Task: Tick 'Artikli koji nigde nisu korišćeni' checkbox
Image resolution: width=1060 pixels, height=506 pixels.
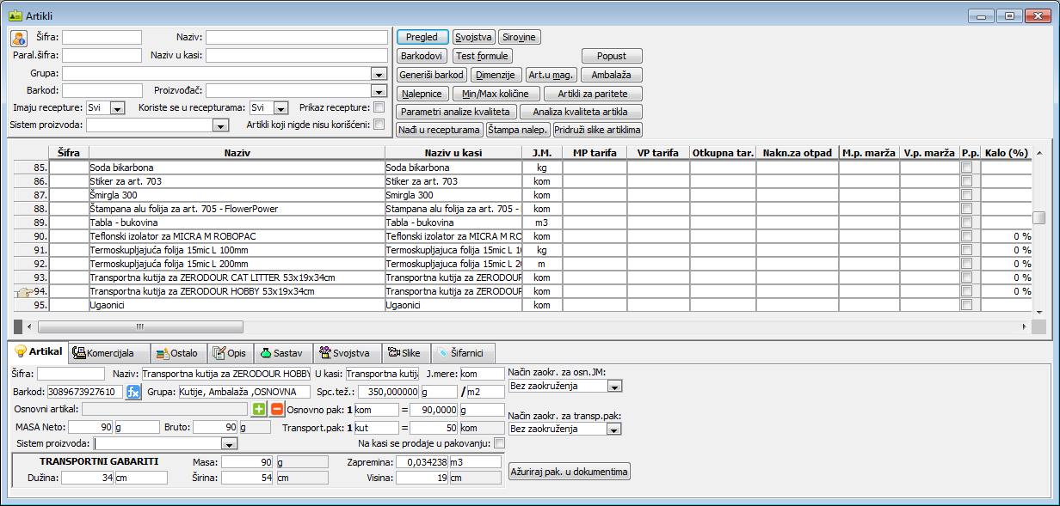Action: pos(379,125)
